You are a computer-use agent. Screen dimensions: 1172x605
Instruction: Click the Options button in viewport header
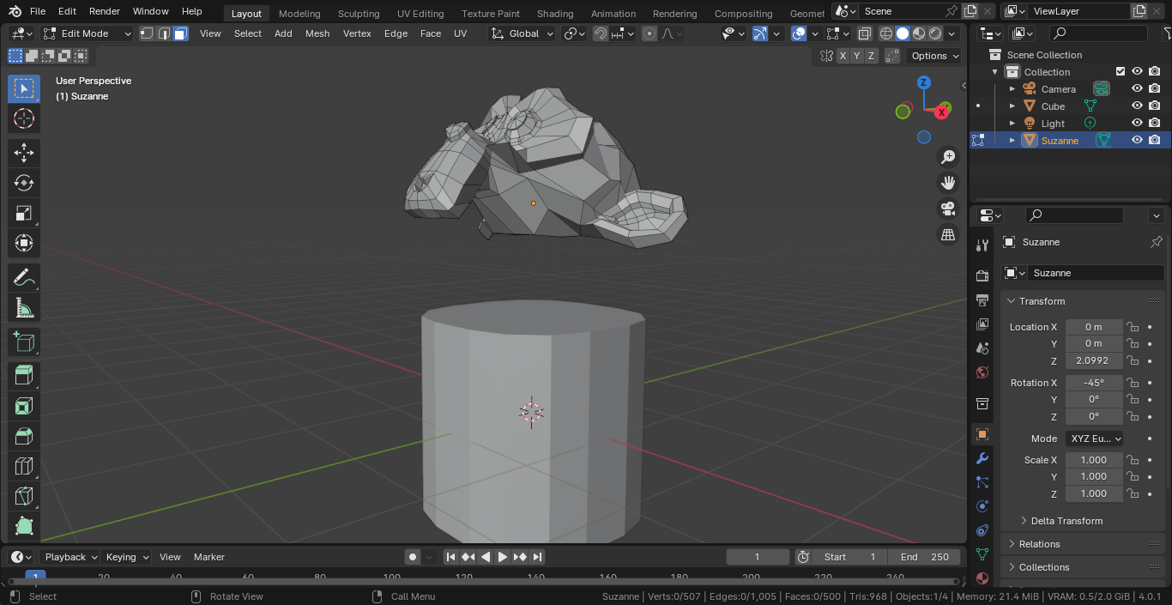tap(934, 56)
